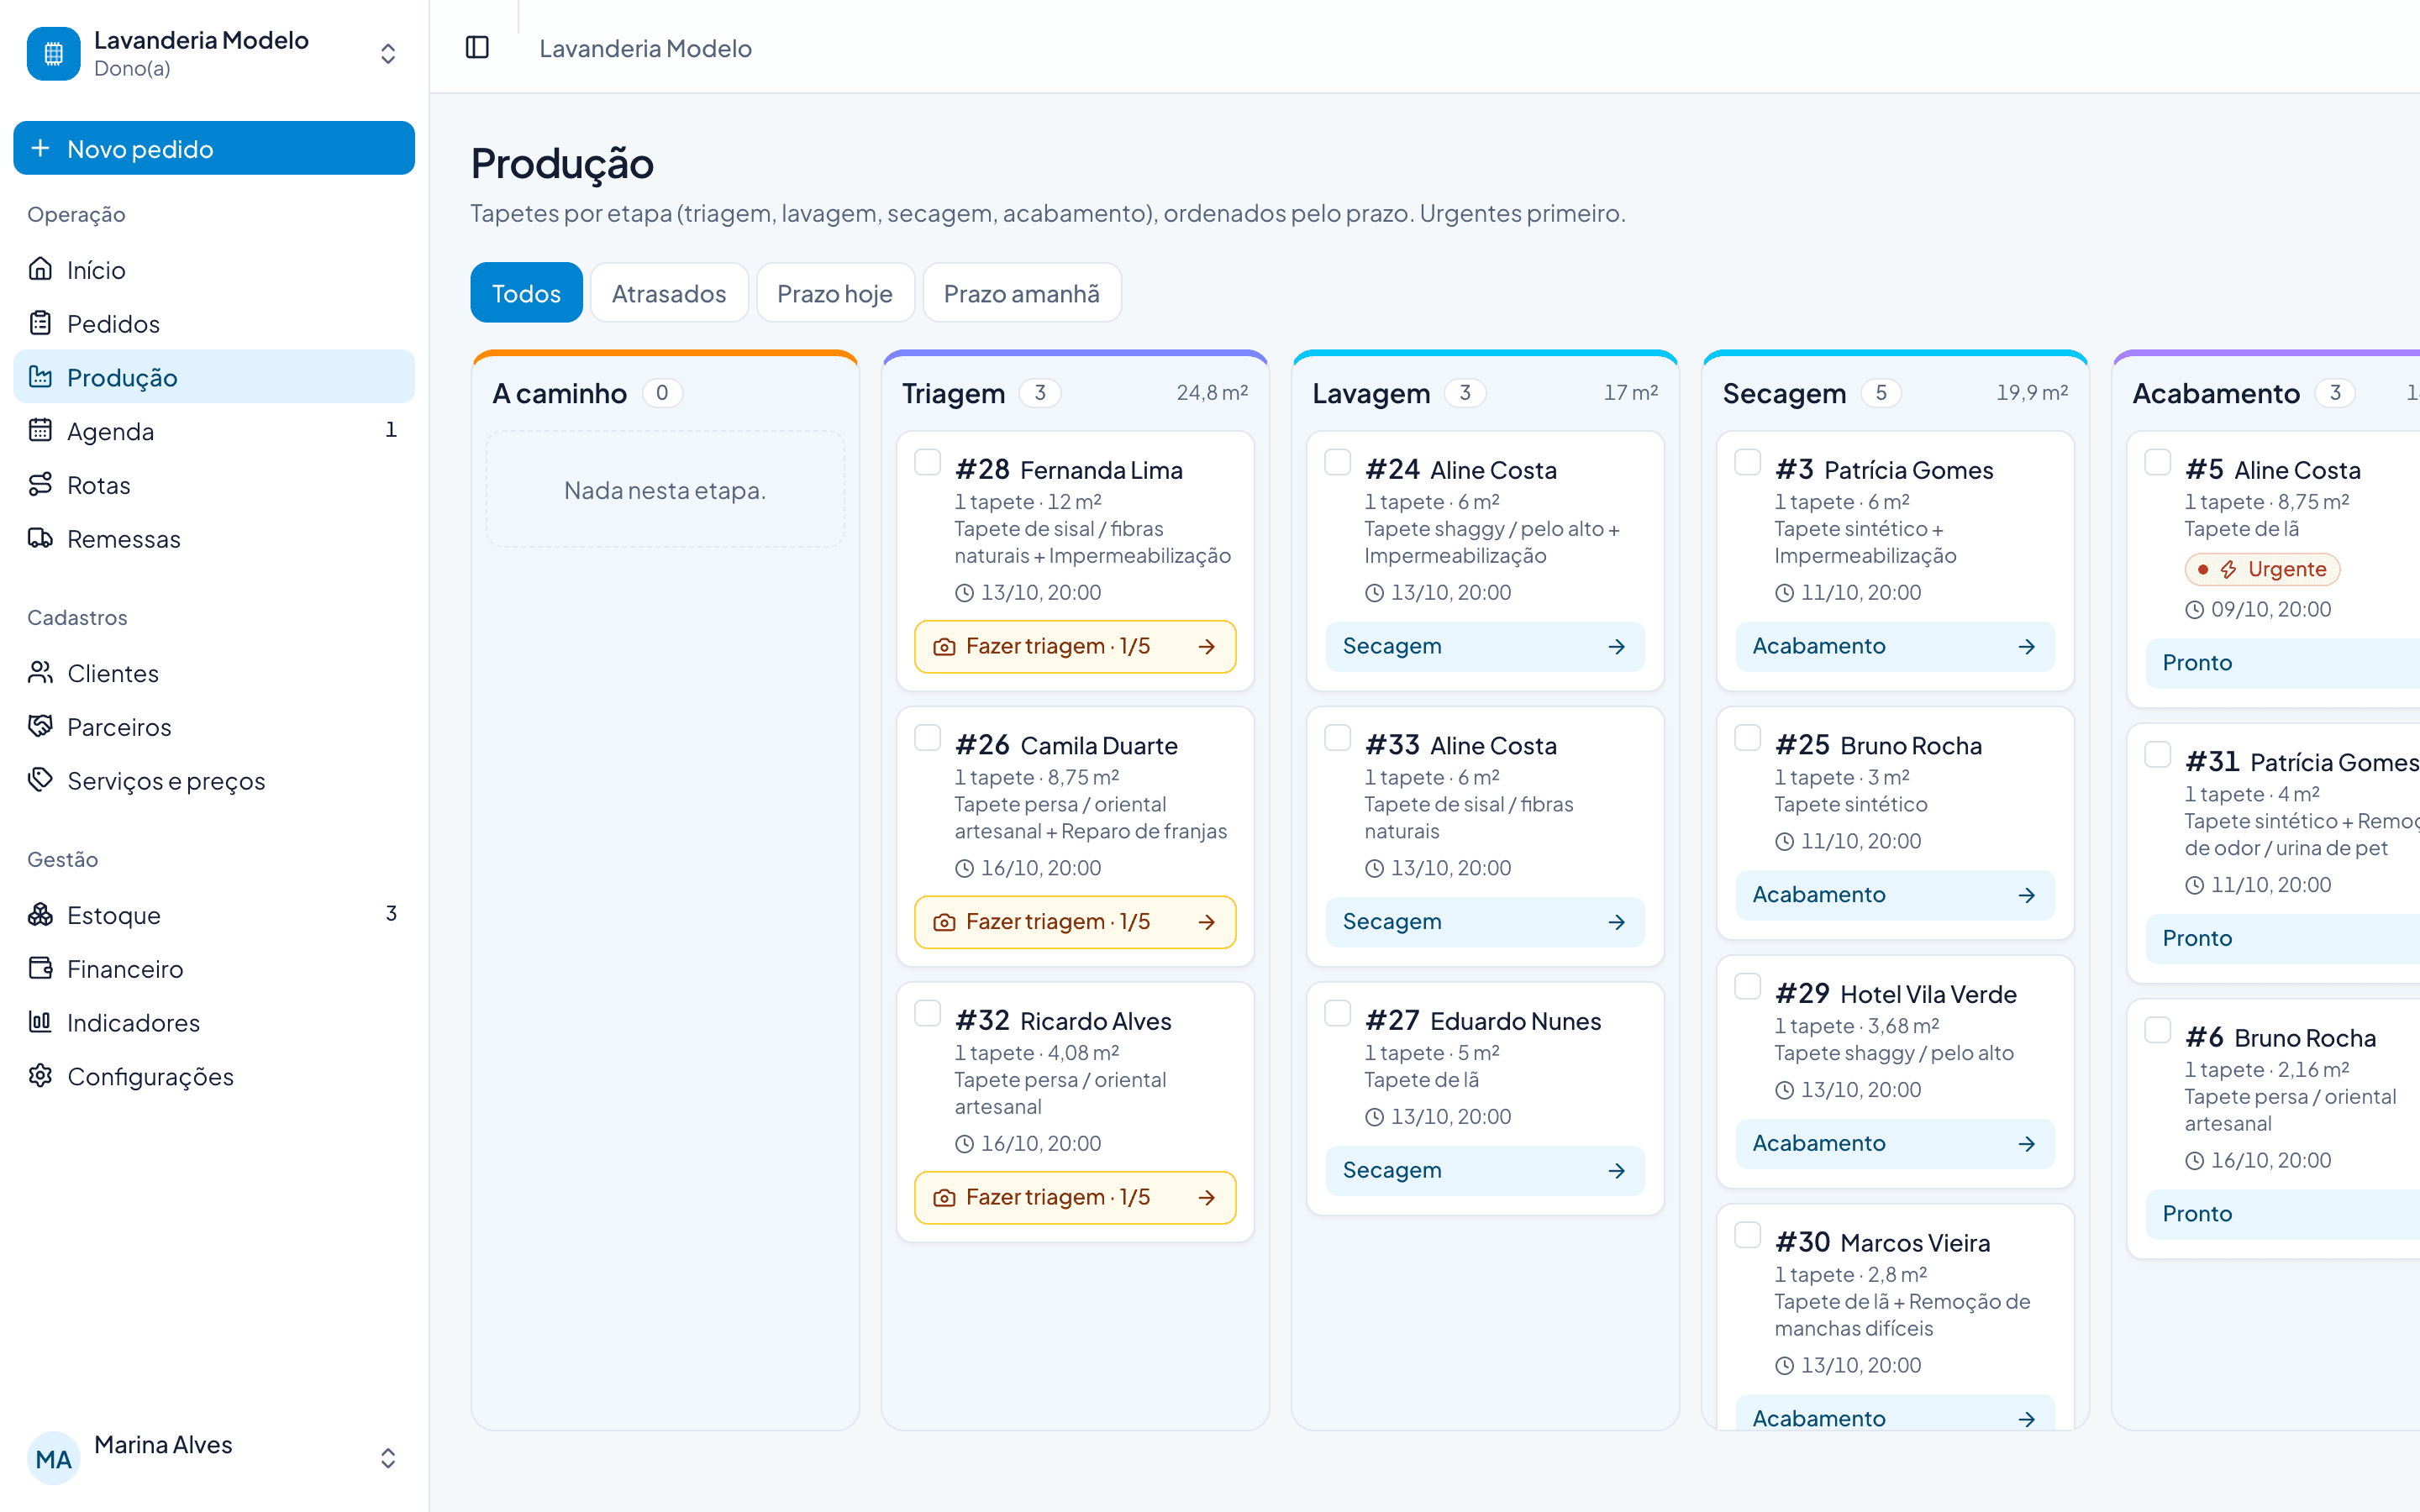Switch to the Atrasados filter tab
Image resolution: width=2420 pixels, height=1512 pixels.
[669, 293]
